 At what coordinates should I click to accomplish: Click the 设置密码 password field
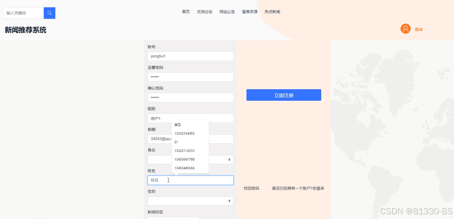[x=190, y=77]
